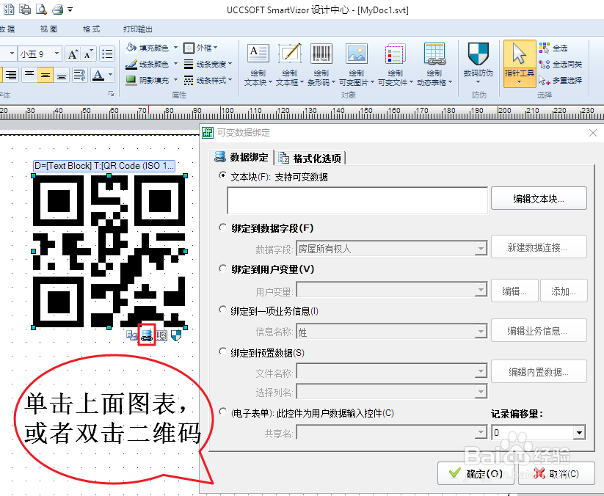Click the font color A swatch
Screen dimensions: 604x496
tap(98, 75)
